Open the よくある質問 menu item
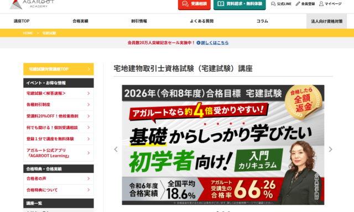 pyautogui.click(x=201, y=21)
